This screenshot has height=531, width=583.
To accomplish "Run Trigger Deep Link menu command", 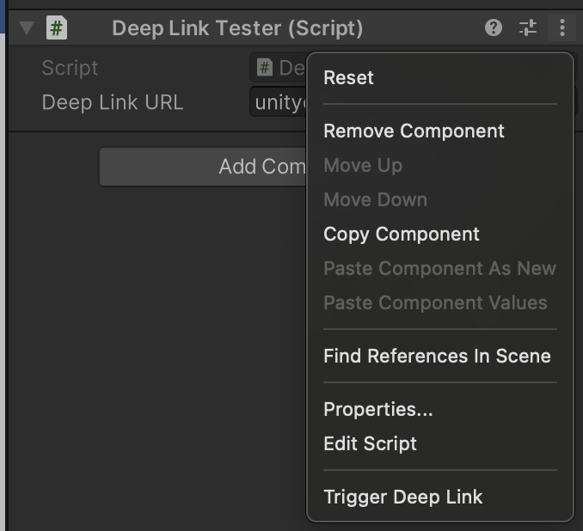I will click(x=402, y=497).
